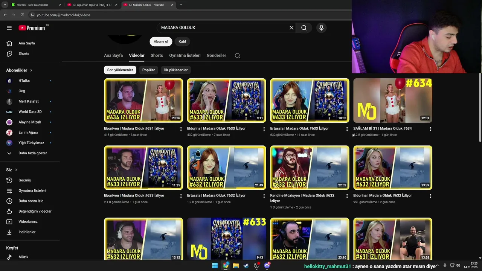This screenshot has width=482, height=271.
Task: Open more options for Ebonivon #634 video
Action: (x=181, y=129)
